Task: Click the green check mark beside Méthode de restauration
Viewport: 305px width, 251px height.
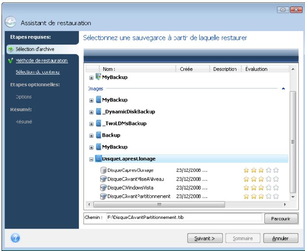Action: [x=11, y=60]
